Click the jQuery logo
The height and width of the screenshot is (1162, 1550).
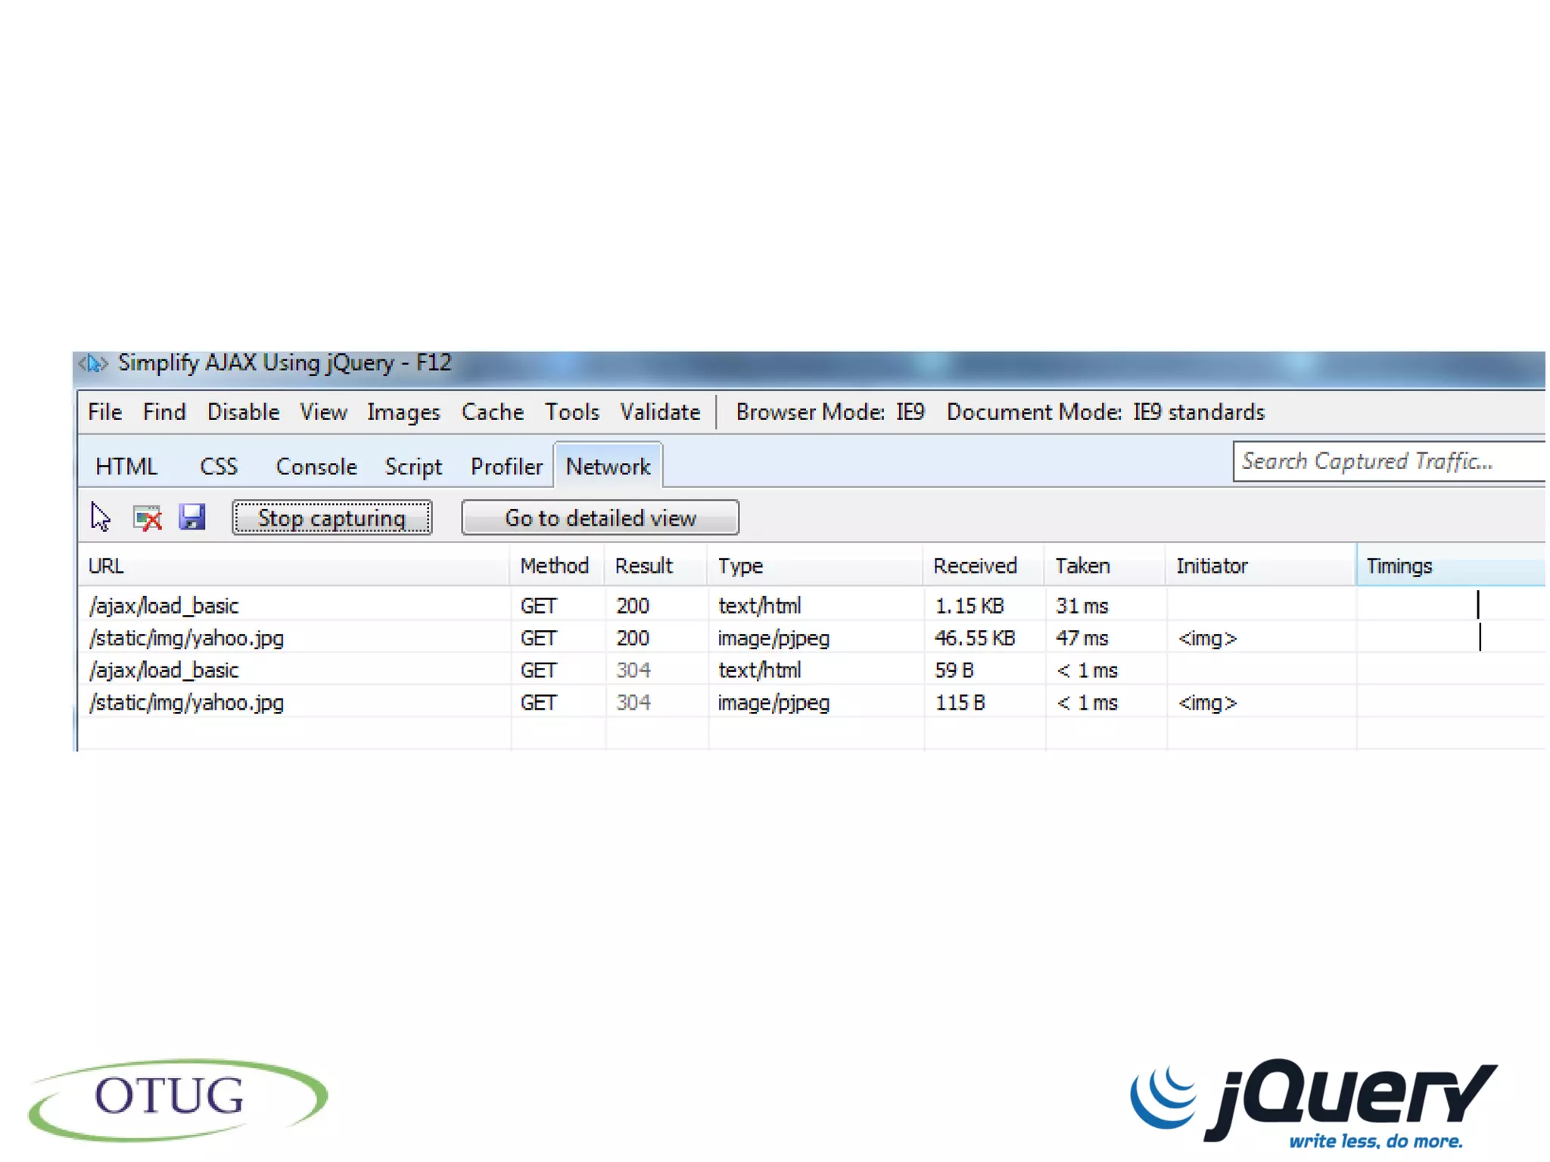(1313, 1104)
